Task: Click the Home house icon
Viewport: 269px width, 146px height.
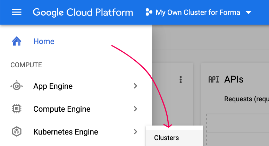Action: 17,41
